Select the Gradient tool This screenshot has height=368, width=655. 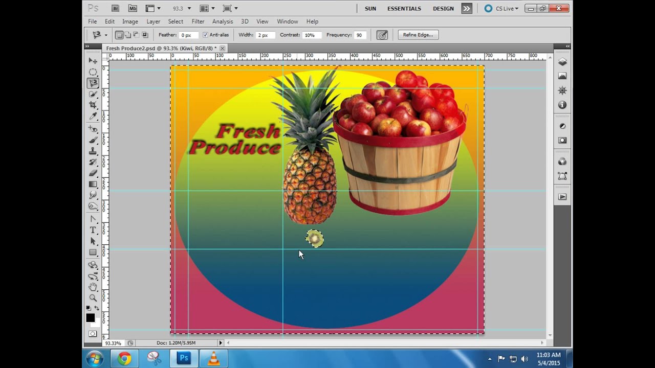point(93,184)
